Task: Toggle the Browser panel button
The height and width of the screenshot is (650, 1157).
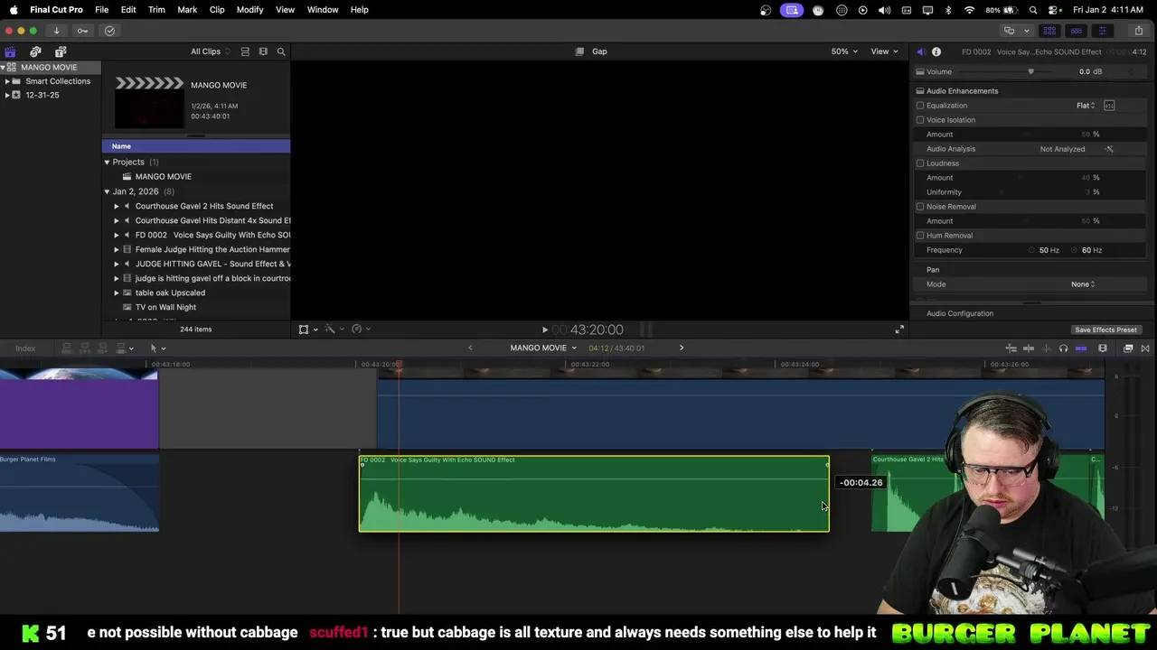Action: pyautogui.click(x=1049, y=31)
